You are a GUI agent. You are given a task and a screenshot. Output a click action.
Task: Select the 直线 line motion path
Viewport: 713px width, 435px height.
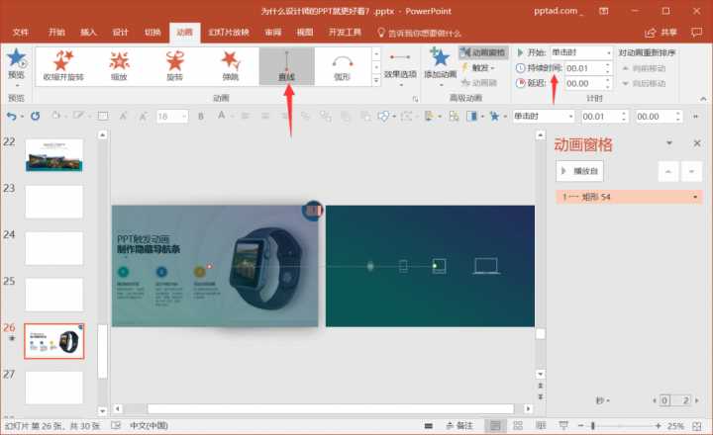coord(286,66)
